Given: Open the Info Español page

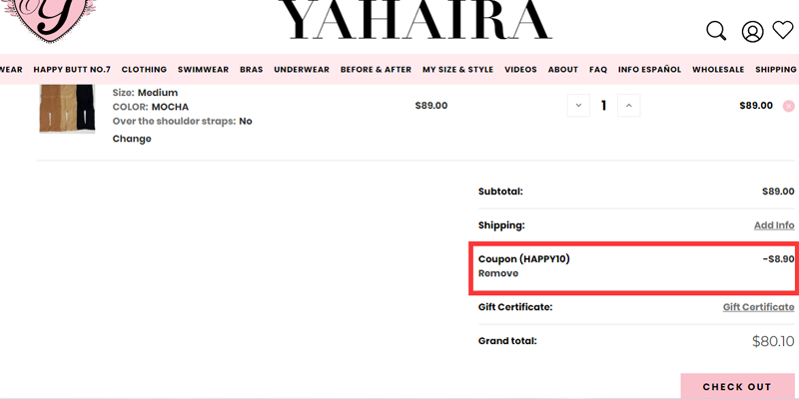Looking at the screenshot, I should (x=650, y=69).
